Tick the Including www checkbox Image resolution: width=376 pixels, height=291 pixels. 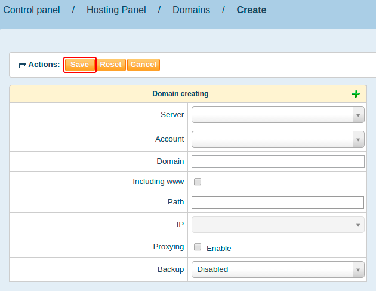click(x=198, y=182)
